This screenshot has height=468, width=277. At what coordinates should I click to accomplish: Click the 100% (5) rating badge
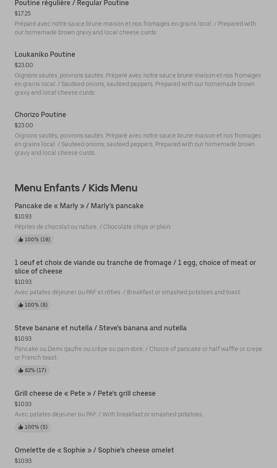pyautogui.click(x=33, y=427)
